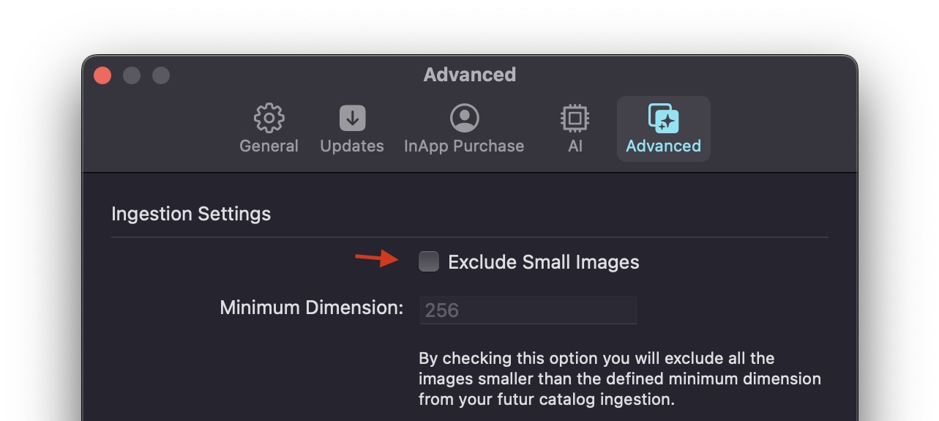Click the Advanced sparkle icon
The image size is (939, 421).
click(663, 118)
